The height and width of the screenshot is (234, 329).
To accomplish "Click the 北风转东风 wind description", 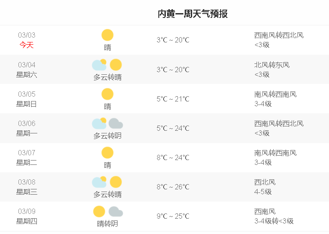I will pyautogui.click(x=272, y=65).
